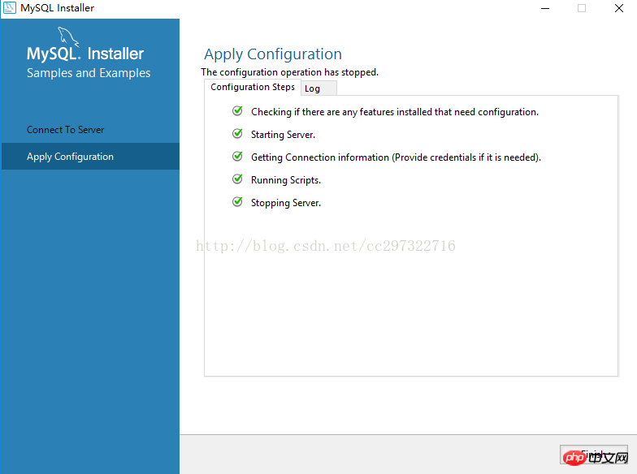Image resolution: width=637 pixels, height=474 pixels.
Task: Click the 'Stopping Server.' step text
Action: [286, 203]
